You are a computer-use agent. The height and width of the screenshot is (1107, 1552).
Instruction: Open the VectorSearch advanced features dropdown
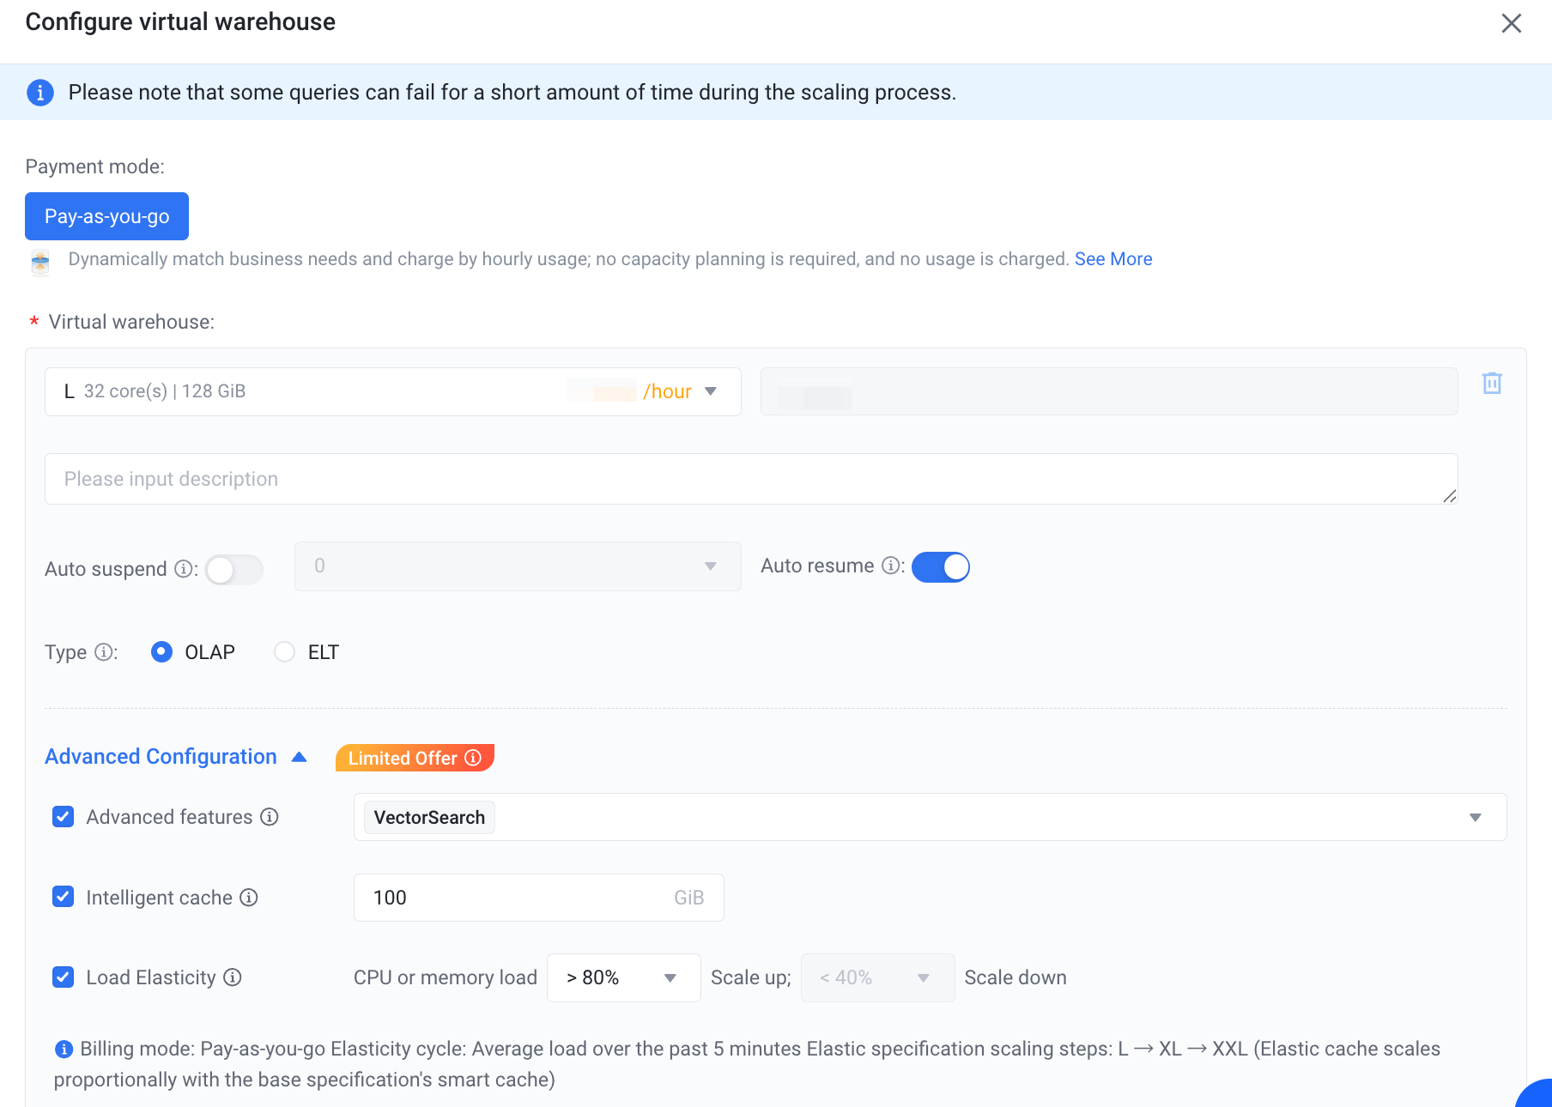click(931, 817)
